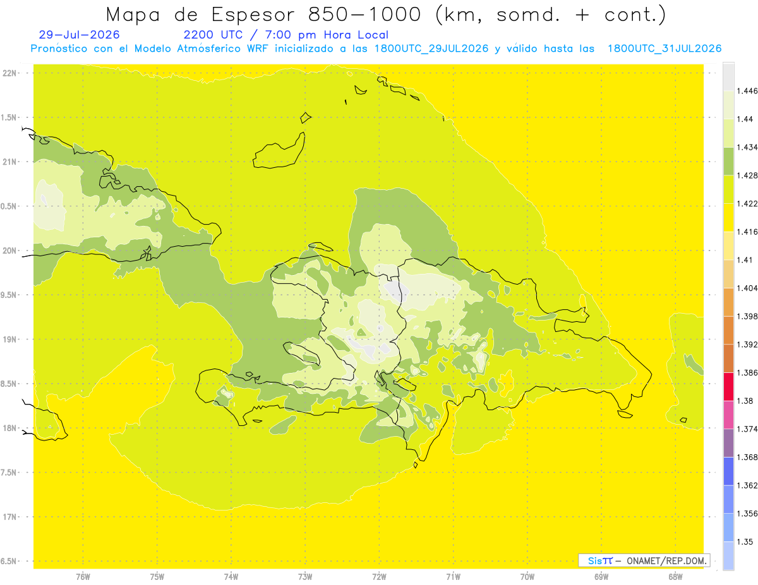Click the 75W longitude axis label
Screen dimensions: 758x585
click(157, 576)
